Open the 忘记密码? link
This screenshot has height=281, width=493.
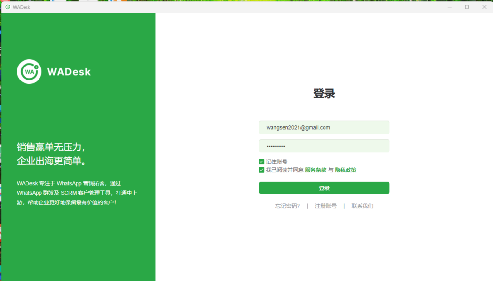288,206
